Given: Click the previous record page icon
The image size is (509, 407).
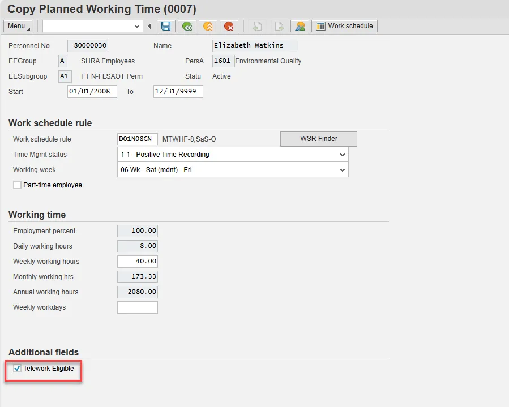Looking at the screenshot, I should tap(256, 26).
